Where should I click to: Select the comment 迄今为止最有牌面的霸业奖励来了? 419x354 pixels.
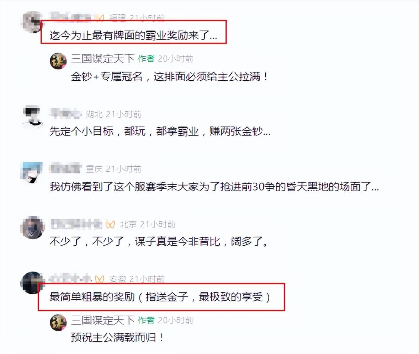pyautogui.click(x=133, y=35)
